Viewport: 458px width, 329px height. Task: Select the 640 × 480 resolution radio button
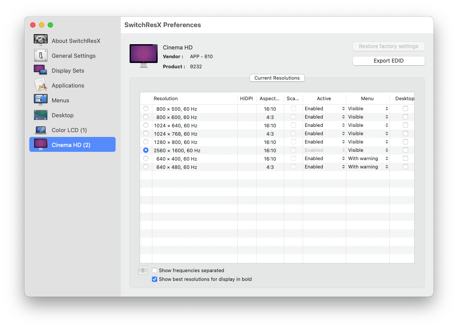146,167
